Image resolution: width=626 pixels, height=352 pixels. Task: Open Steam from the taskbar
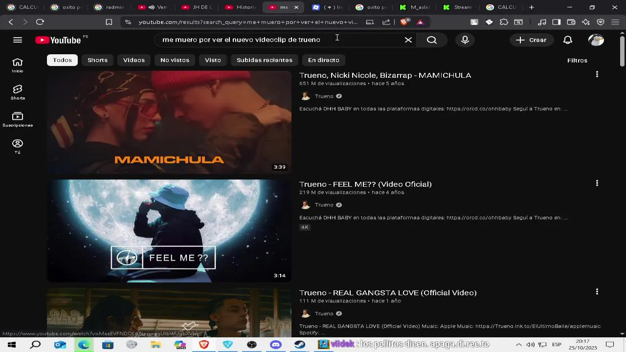[x=300, y=345]
